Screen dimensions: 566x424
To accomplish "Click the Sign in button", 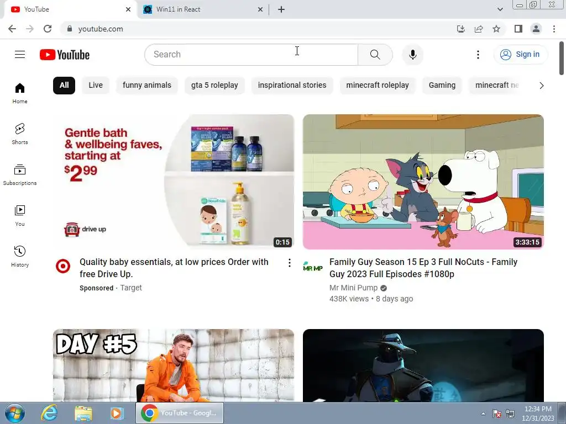I will point(521,55).
